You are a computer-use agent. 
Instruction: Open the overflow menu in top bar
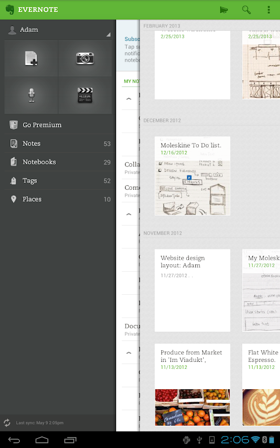click(x=269, y=10)
